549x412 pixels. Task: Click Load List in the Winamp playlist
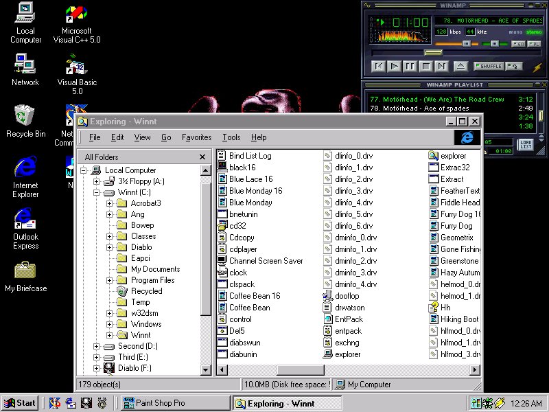point(526,144)
